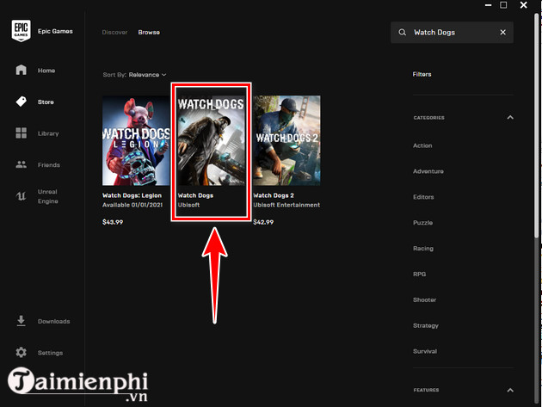
Task: Open the Home house icon
Action: click(22, 70)
